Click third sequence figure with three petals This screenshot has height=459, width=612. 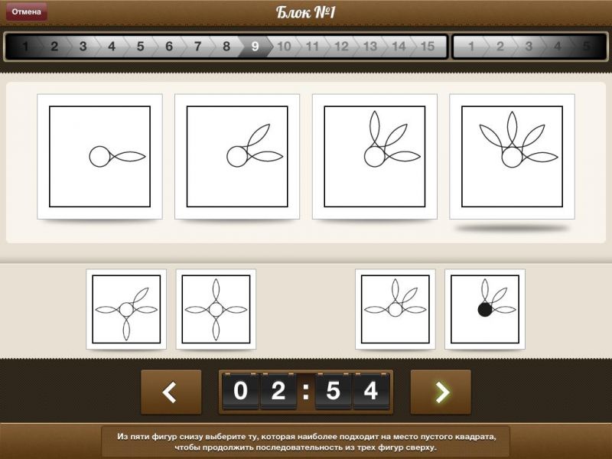(x=375, y=157)
